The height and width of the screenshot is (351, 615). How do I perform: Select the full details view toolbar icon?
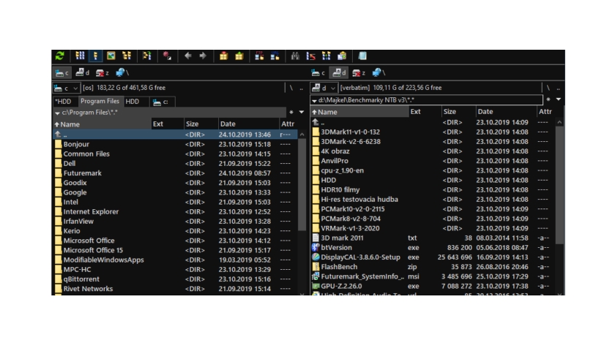[x=95, y=56]
